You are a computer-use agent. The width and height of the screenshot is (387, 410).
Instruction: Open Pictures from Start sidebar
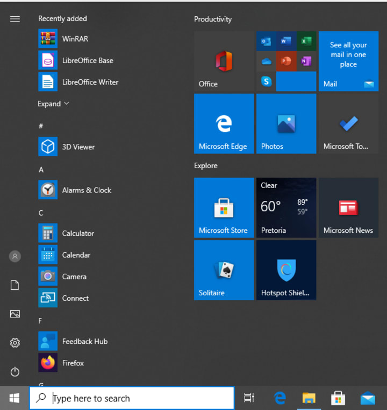[x=15, y=314]
